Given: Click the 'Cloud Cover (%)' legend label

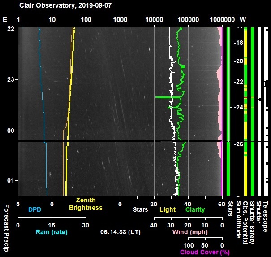Looking at the screenshot, I should coord(205,252).
